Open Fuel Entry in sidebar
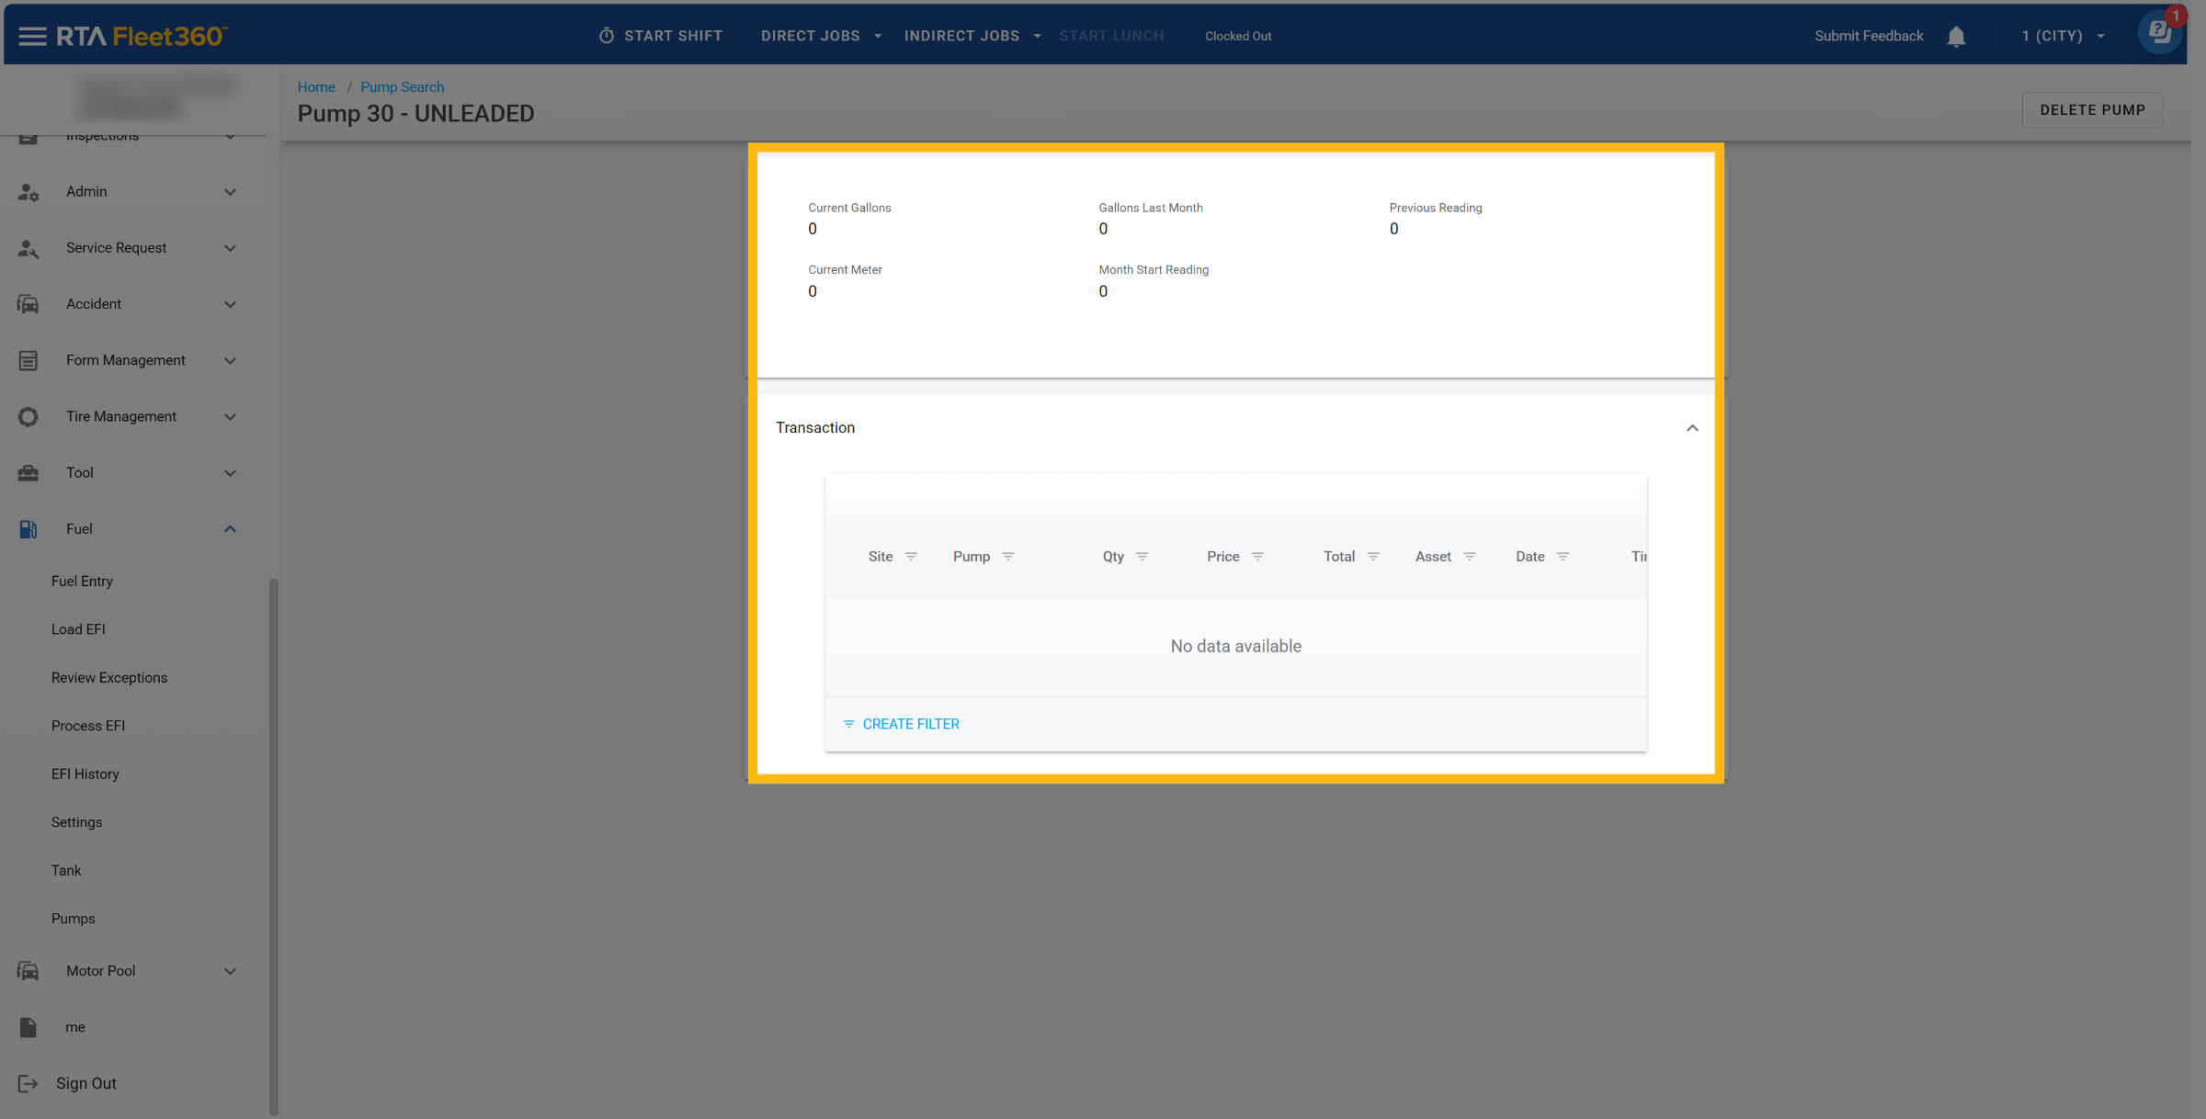 [82, 582]
